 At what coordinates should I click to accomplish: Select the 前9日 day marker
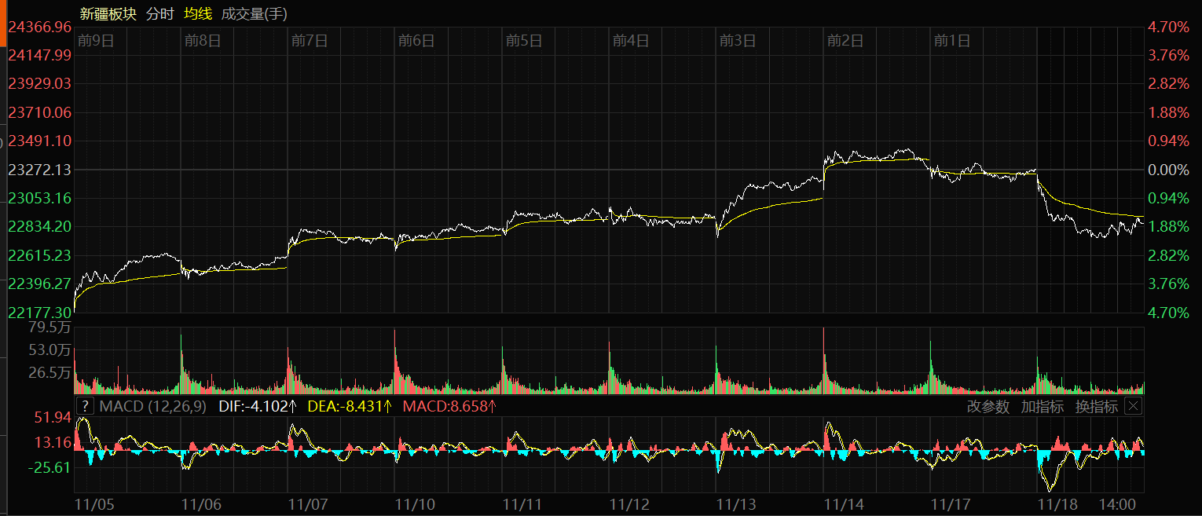click(x=97, y=41)
